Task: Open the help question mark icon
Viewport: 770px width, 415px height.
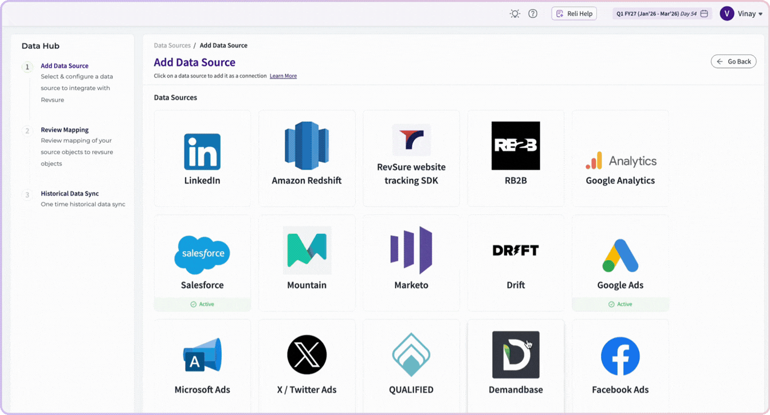Action: click(533, 14)
